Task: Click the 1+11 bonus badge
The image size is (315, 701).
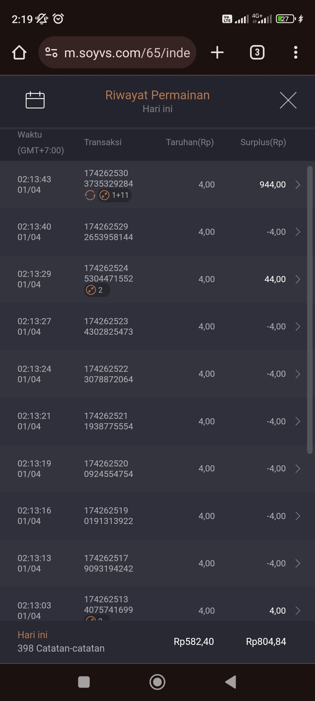Action: pos(115,195)
